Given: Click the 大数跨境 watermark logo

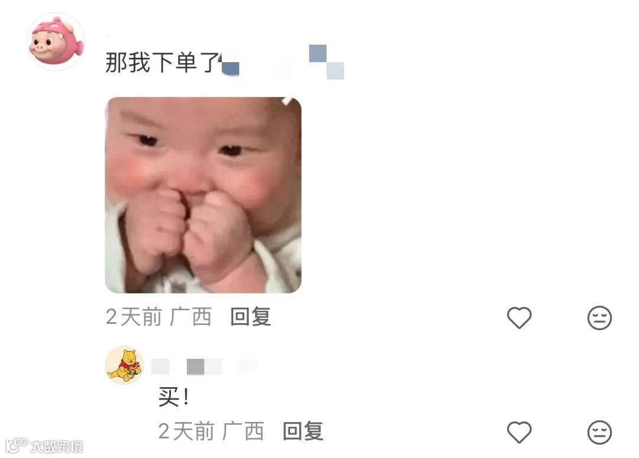Looking at the screenshot, I should 44,446.
